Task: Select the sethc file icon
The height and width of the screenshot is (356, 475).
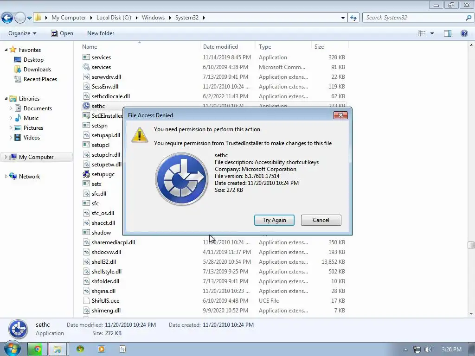Action: (x=86, y=106)
